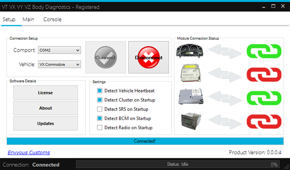Click the Status: Idle progress bar
Viewport: 290px width, 170px height.
tap(178, 164)
